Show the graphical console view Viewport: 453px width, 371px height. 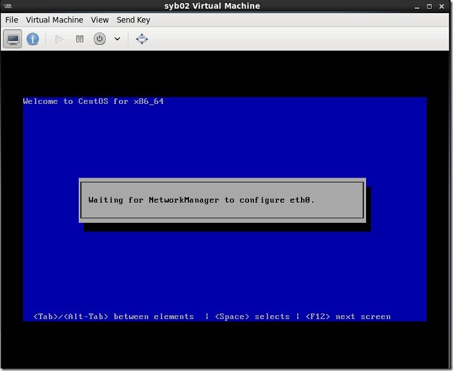(13, 39)
